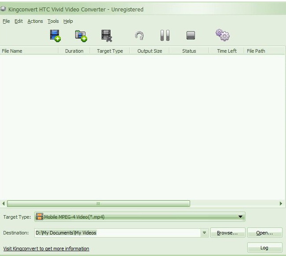
Task: Open the gears Settings icon
Action: point(223,35)
